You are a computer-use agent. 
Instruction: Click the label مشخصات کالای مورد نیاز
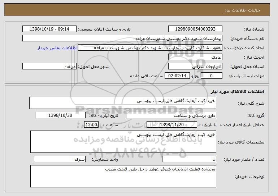click(241, 142)
